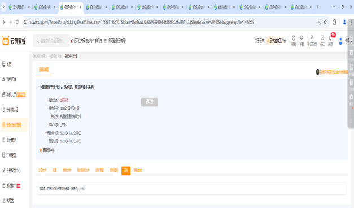Select the highlighted 定标 tab
Image resolution: width=354 pixels, height=208 pixels.
pyautogui.click(x=126, y=171)
